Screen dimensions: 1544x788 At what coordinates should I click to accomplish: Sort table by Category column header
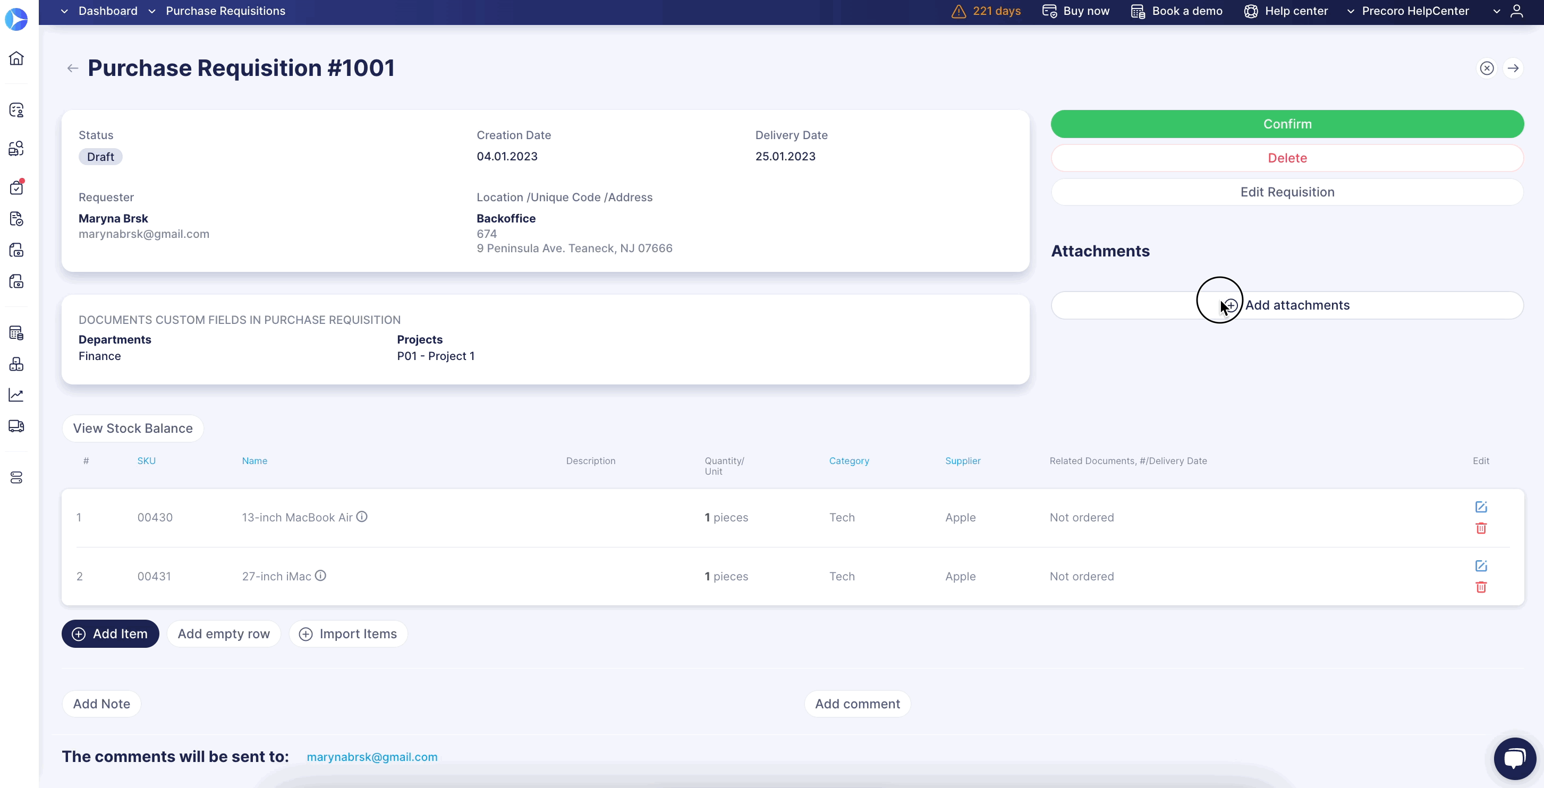[849, 461]
